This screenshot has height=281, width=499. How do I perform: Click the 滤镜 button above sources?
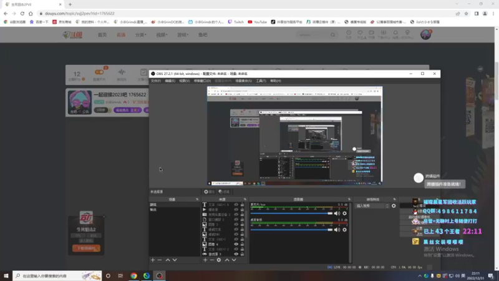[224, 192]
